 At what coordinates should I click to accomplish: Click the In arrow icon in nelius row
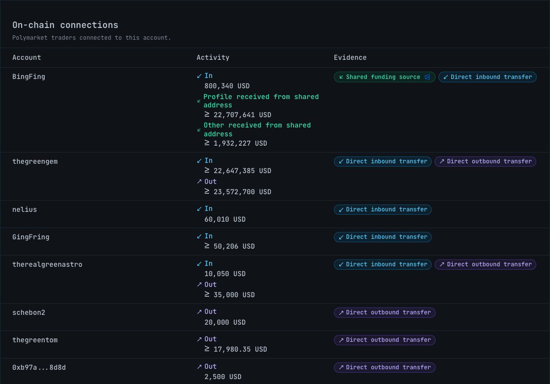(x=199, y=209)
